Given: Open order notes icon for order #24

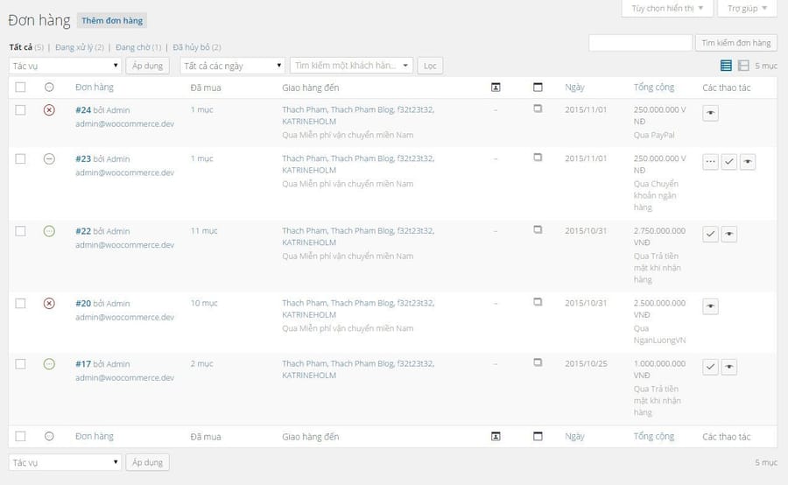Looking at the screenshot, I should tap(538, 109).
